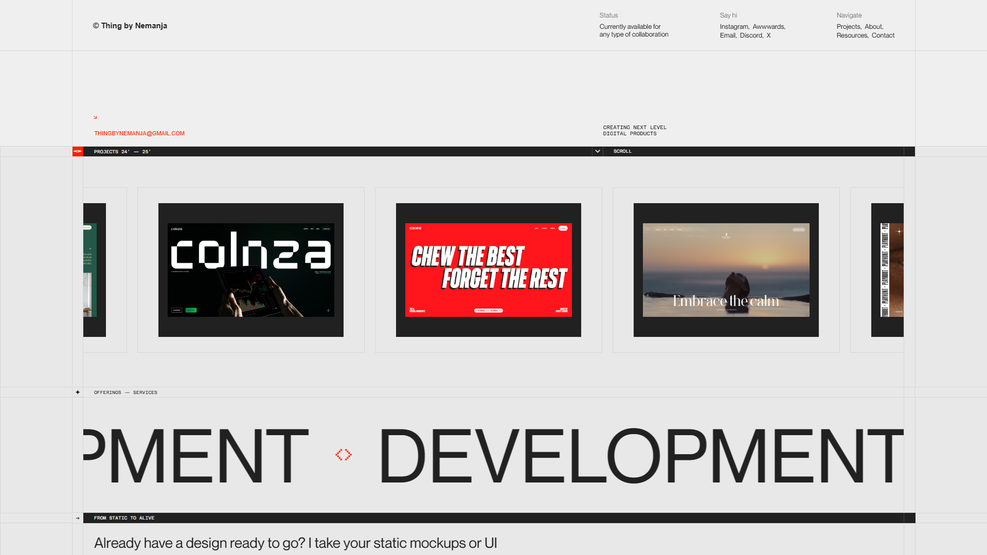
Task: Click the thingbynemanja@gmail.com email address
Action: point(139,133)
